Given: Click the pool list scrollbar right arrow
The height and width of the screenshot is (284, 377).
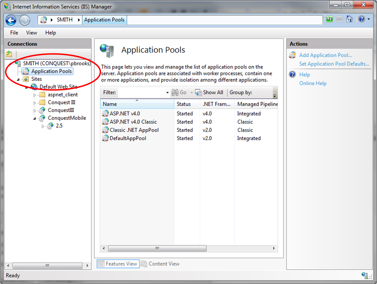Looking at the screenshot, I should [274, 248].
